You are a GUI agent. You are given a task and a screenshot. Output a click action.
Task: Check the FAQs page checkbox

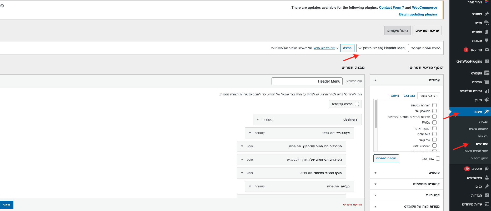click(434, 122)
